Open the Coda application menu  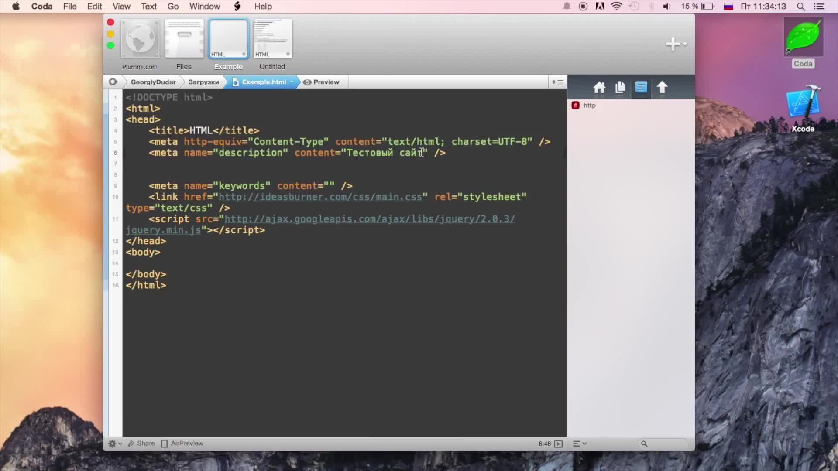pyautogui.click(x=42, y=7)
